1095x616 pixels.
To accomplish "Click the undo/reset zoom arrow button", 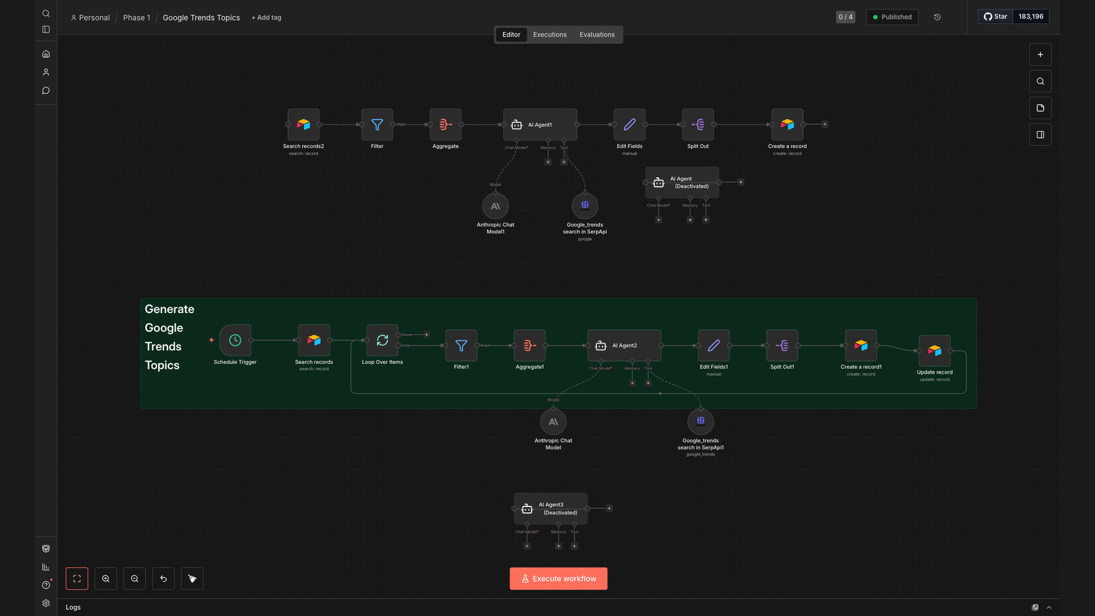I will pyautogui.click(x=164, y=579).
